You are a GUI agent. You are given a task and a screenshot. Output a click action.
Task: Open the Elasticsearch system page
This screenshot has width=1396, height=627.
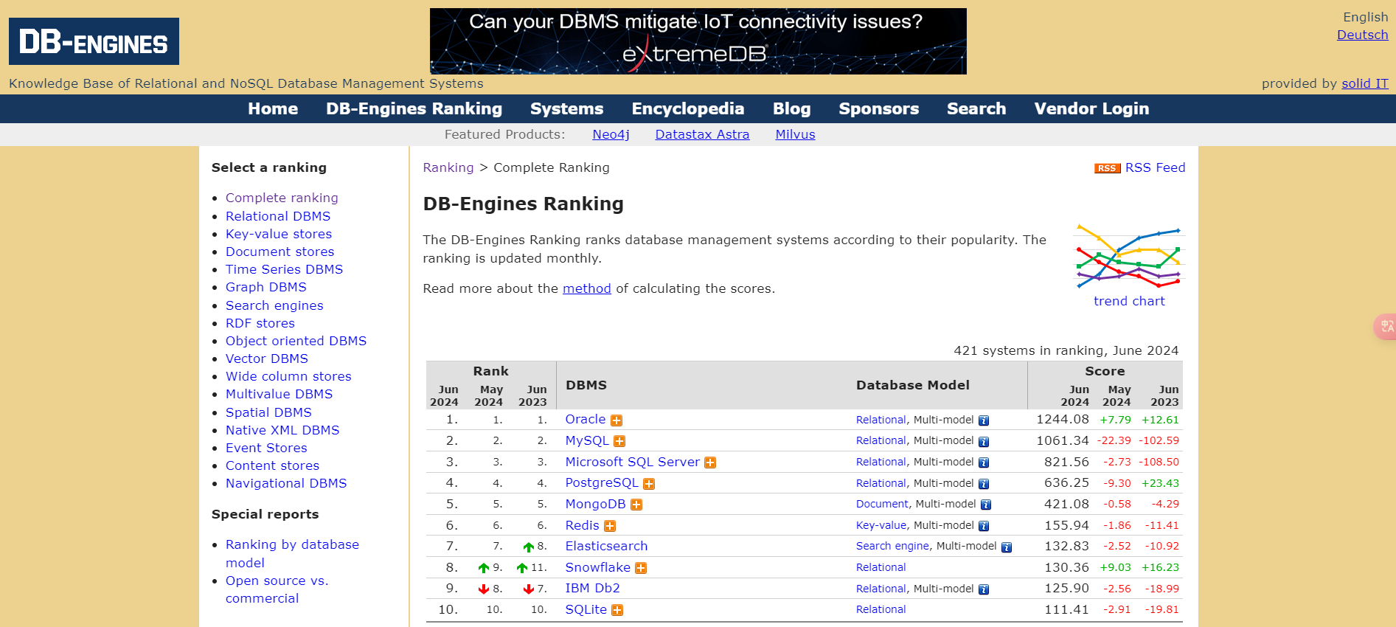(606, 547)
